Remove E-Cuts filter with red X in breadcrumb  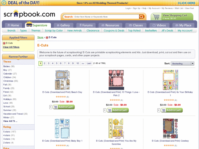point(47,37)
